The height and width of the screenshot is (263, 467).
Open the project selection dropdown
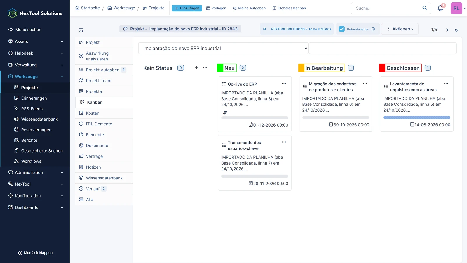click(223, 48)
